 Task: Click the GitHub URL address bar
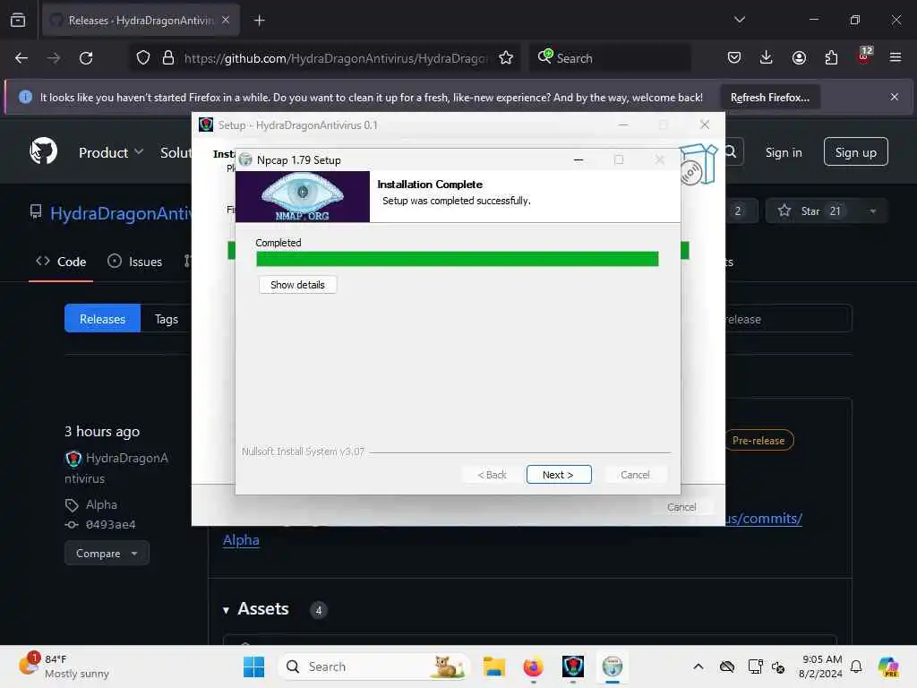[336, 58]
